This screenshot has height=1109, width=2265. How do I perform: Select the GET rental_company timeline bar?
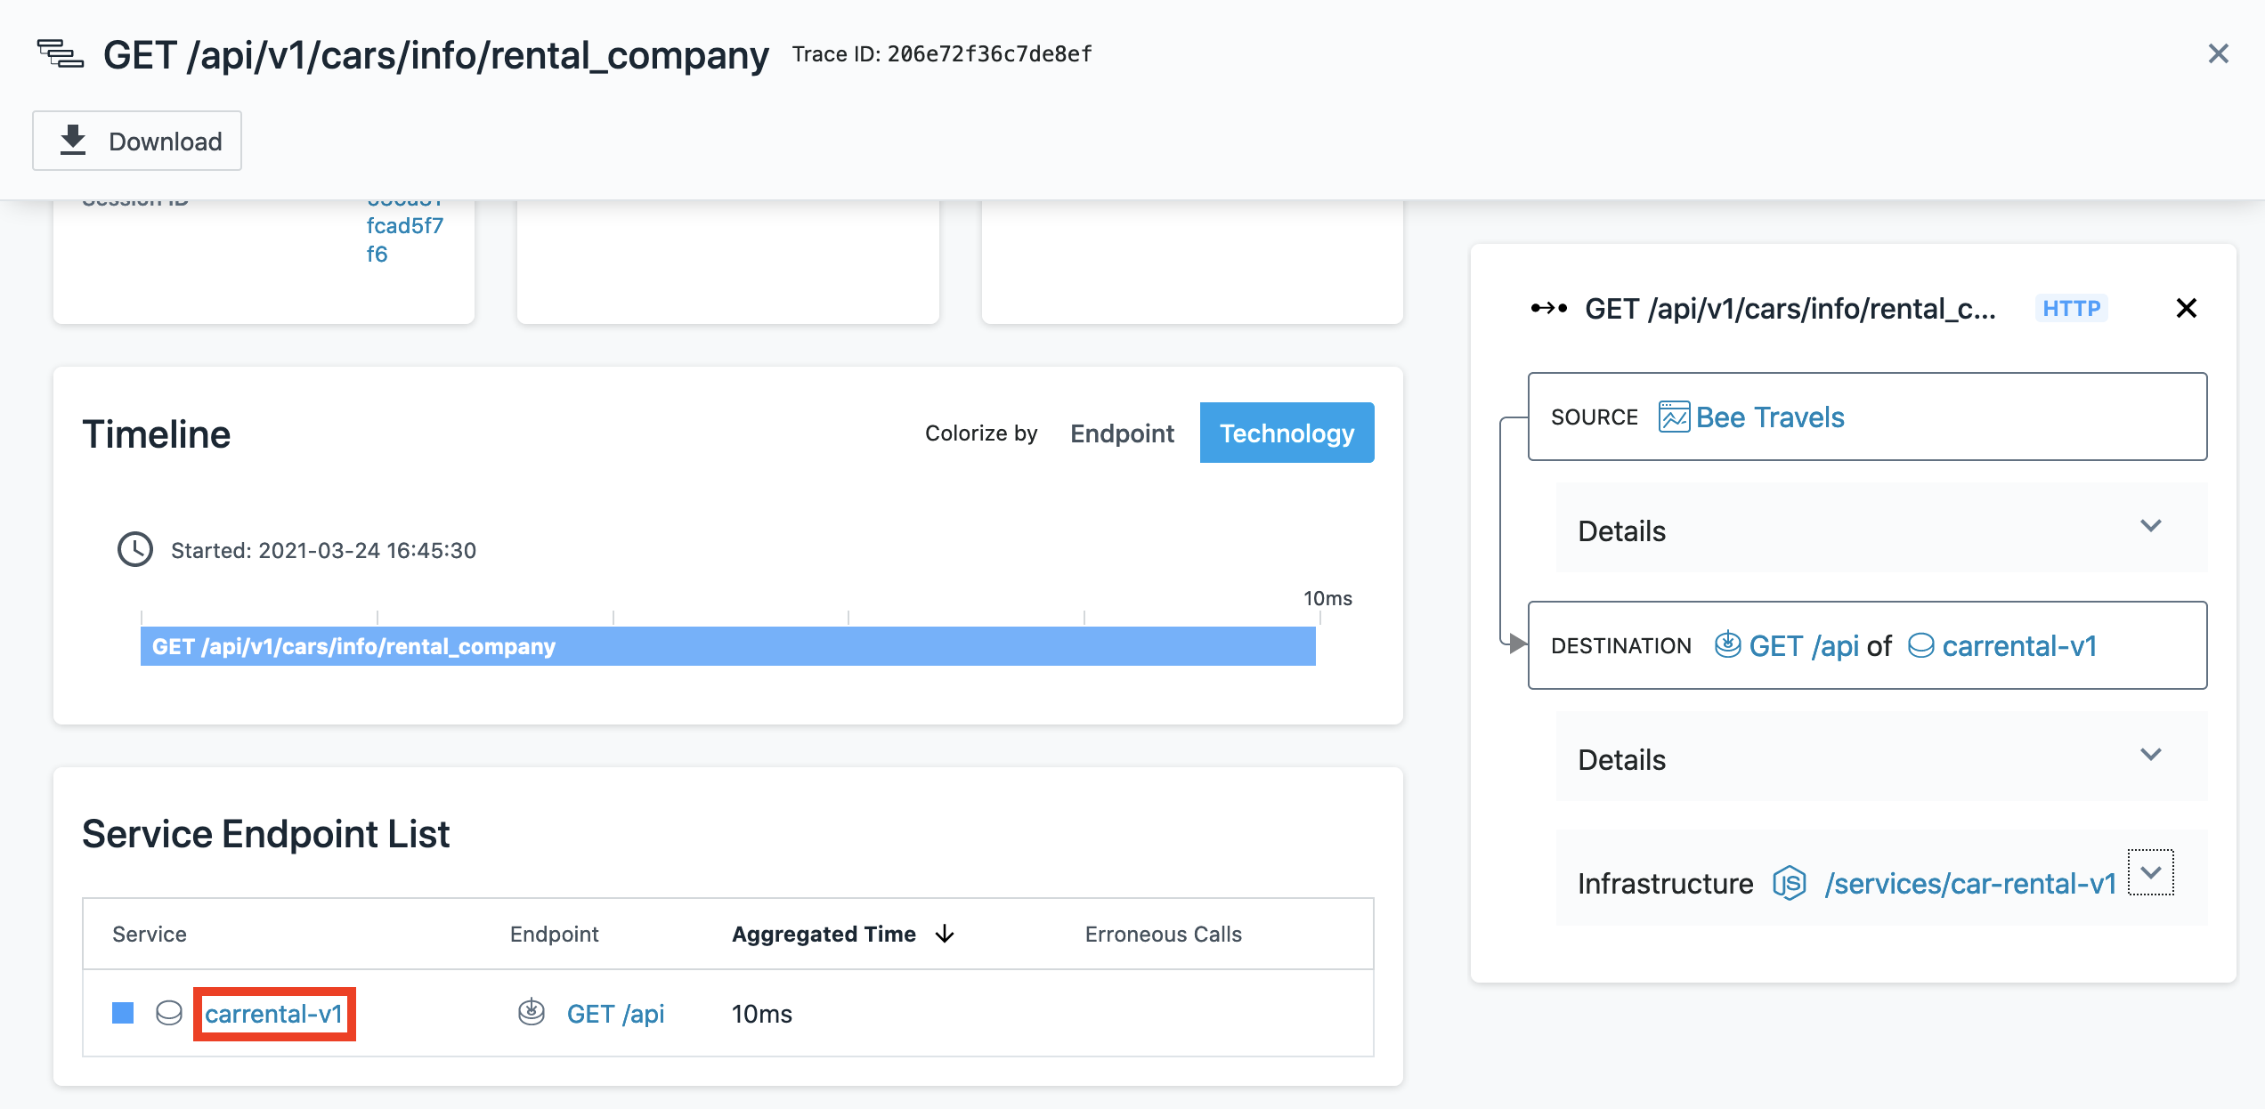tap(727, 646)
